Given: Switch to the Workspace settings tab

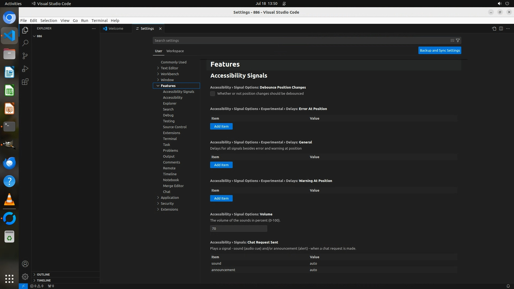Looking at the screenshot, I should coord(175,51).
